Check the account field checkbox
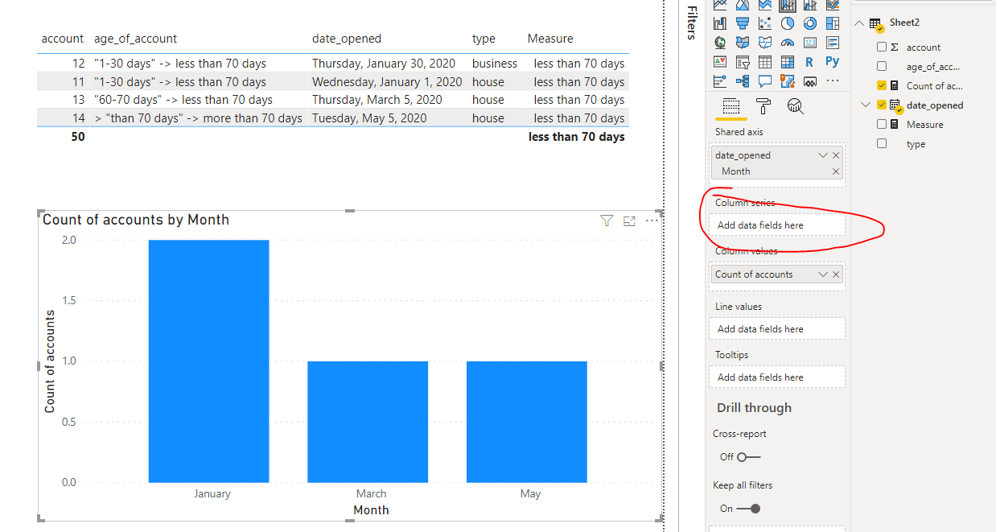 [x=882, y=47]
